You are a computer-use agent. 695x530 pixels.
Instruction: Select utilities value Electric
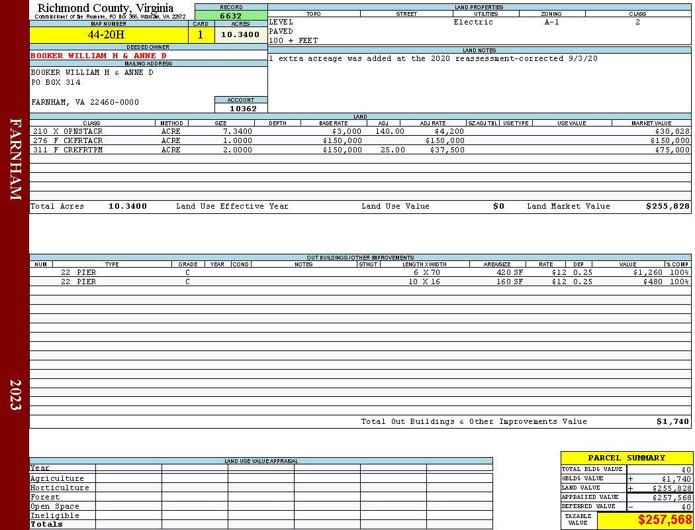point(473,22)
